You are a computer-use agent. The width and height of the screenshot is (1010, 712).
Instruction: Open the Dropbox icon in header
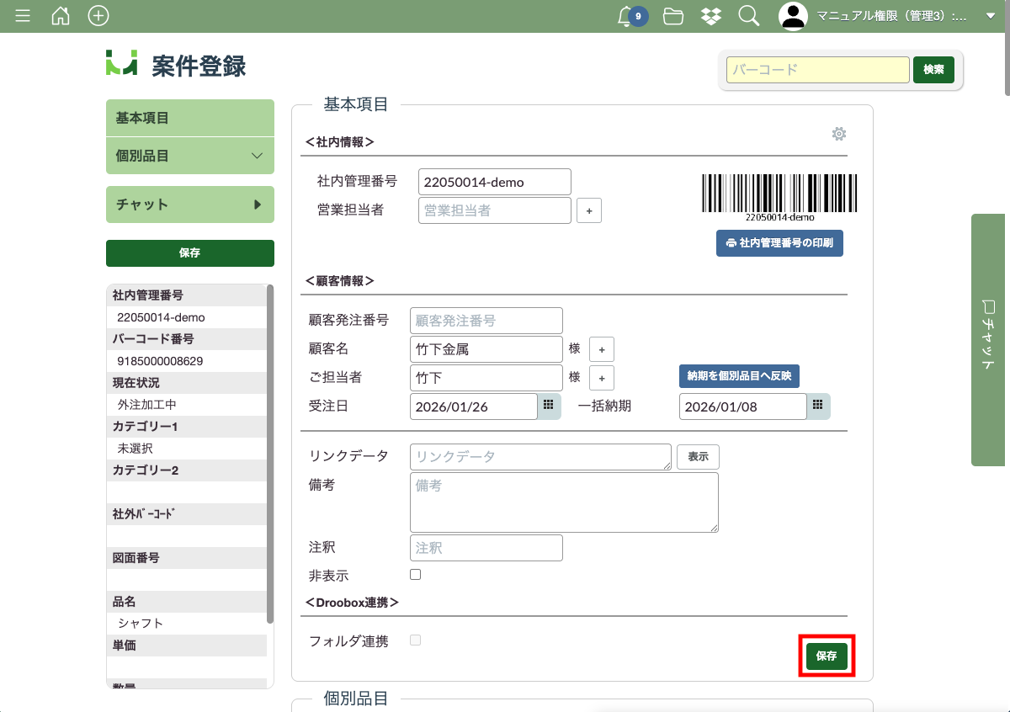pyautogui.click(x=710, y=16)
